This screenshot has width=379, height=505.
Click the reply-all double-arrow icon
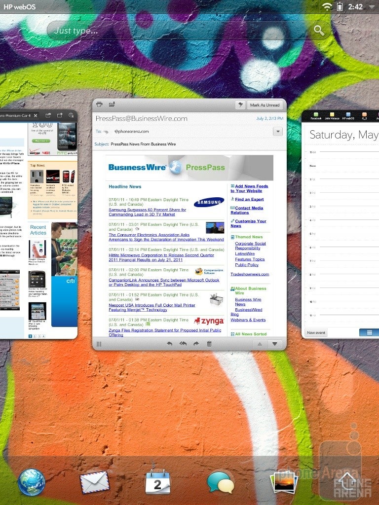click(x=183, y=344)
